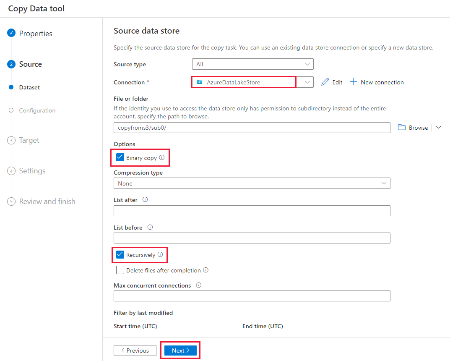Uncheck the Recursively checkbox
The width and height of the screenshot is (450, 361).
(x=120, y=254)
